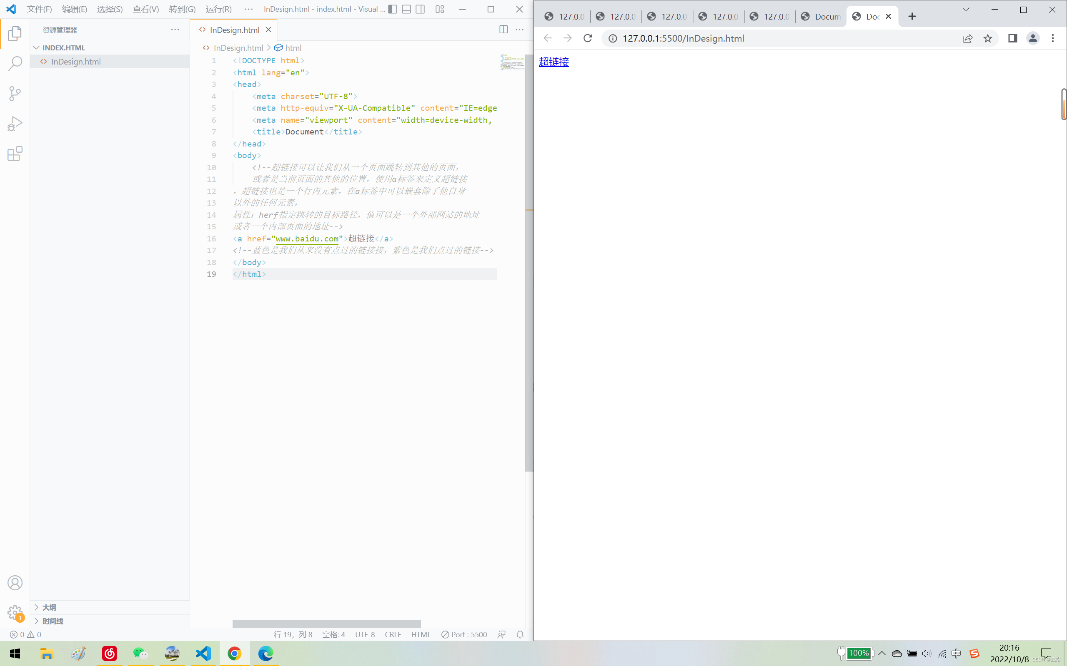Viewport: 1067px width, 666px height.
Task: Toggle primary sidebar visibility in title bar
Action: (x=392, y=9)
